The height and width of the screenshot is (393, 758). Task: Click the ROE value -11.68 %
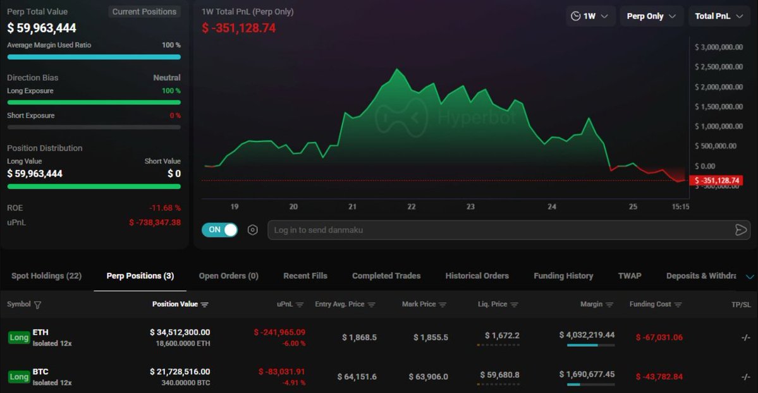coord(165,208)
